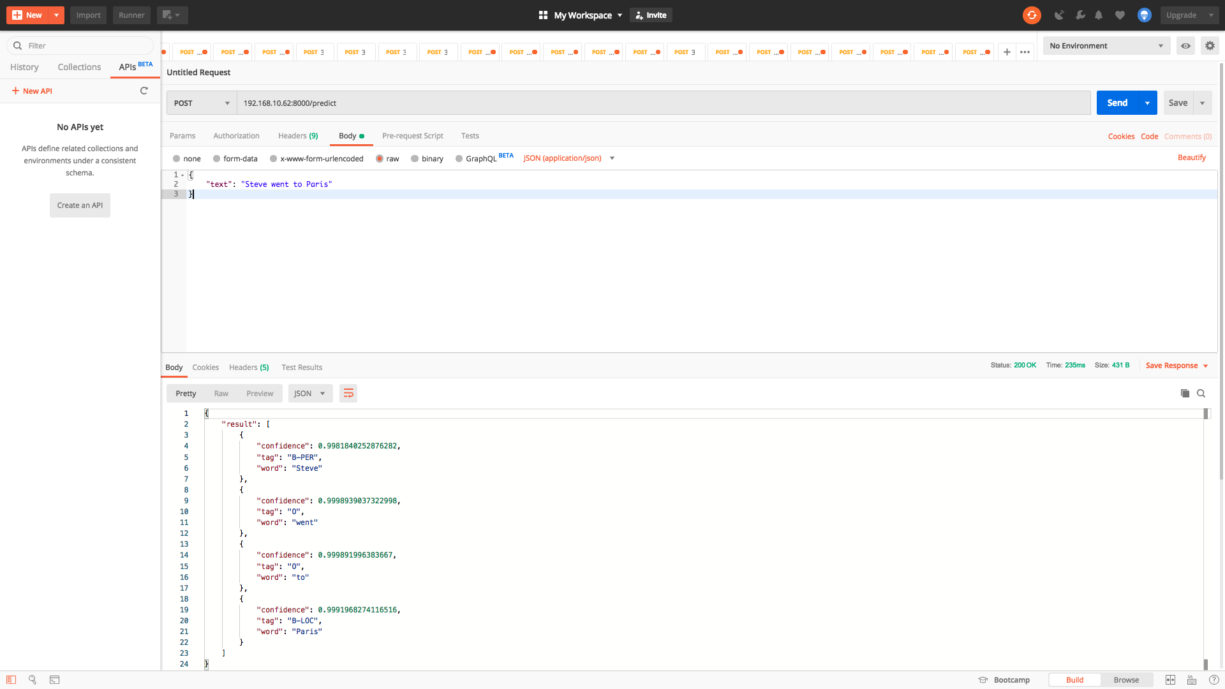Expand No Environment selector
This screenshot has height=689, width=1225.
click(1106, 46)
